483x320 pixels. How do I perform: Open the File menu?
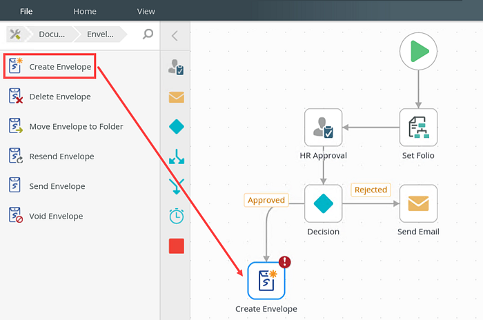(26, 11)
